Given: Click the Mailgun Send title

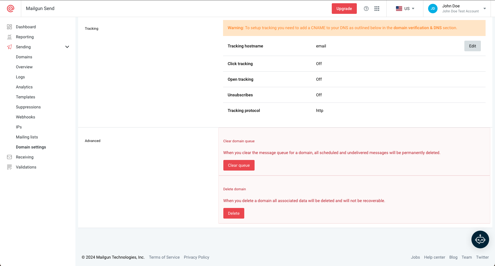Looking at the screenshot, I should [40, 9].
